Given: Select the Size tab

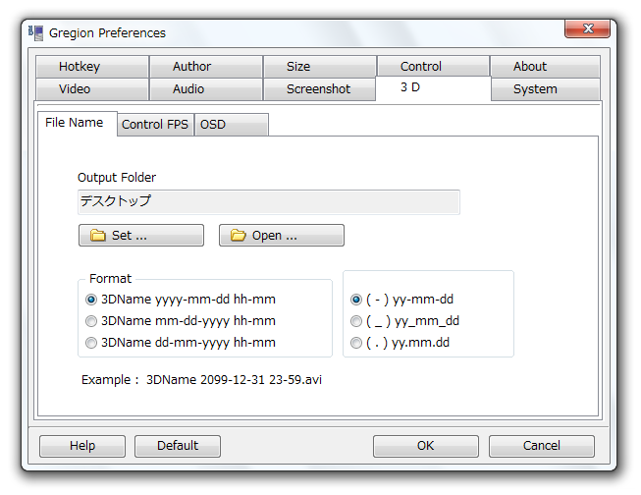Looking at the screenshot, I should (320, 66).
